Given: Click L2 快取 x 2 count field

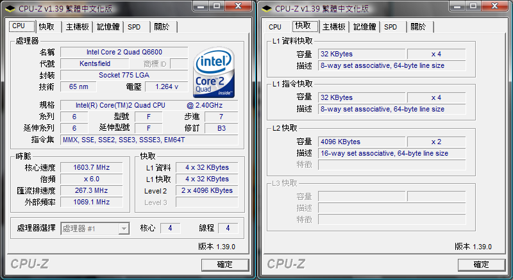Looking at the screenshot, I should click(x=437, y=142).
